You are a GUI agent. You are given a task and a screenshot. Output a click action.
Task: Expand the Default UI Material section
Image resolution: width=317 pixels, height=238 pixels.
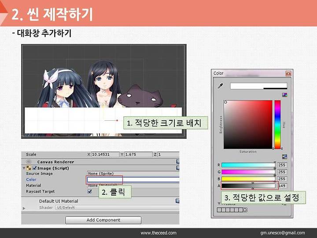[24, 208]
